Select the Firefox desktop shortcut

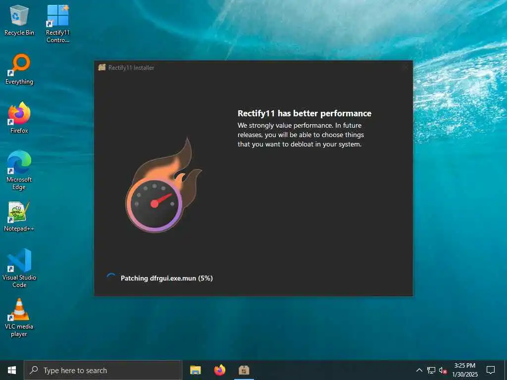[x=19, y=118]
